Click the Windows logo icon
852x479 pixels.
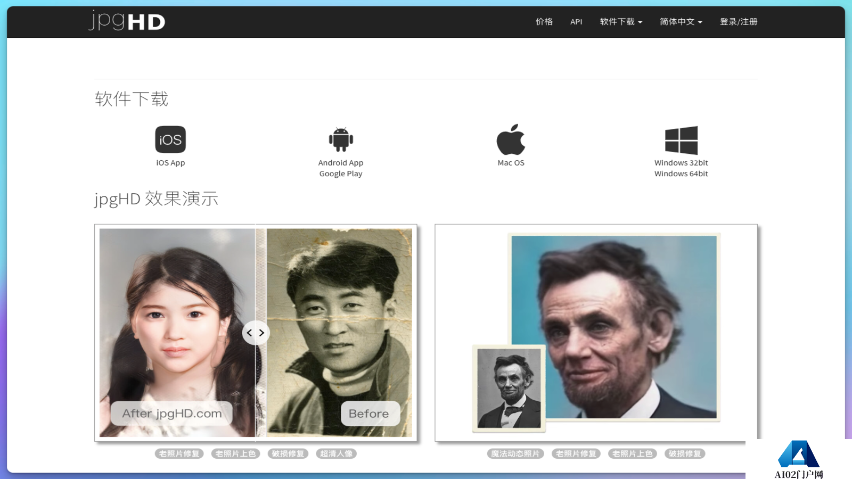point(681,140)
